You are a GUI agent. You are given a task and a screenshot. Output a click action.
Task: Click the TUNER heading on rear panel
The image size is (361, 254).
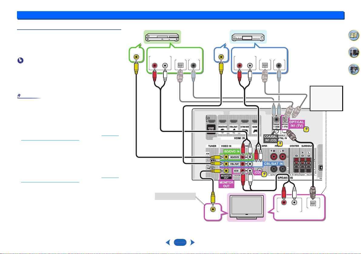(212, 146)
